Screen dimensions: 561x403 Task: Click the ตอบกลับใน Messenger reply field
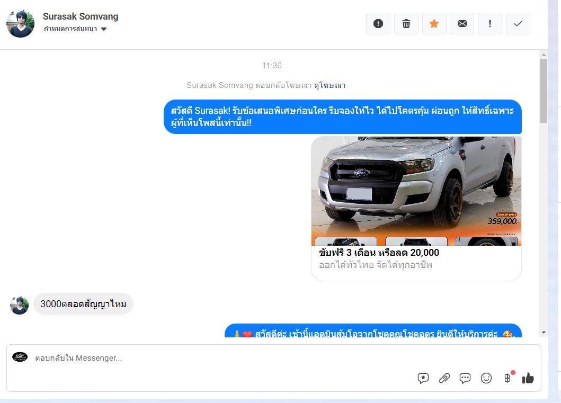pyautogui.click(x=212, y=358)
